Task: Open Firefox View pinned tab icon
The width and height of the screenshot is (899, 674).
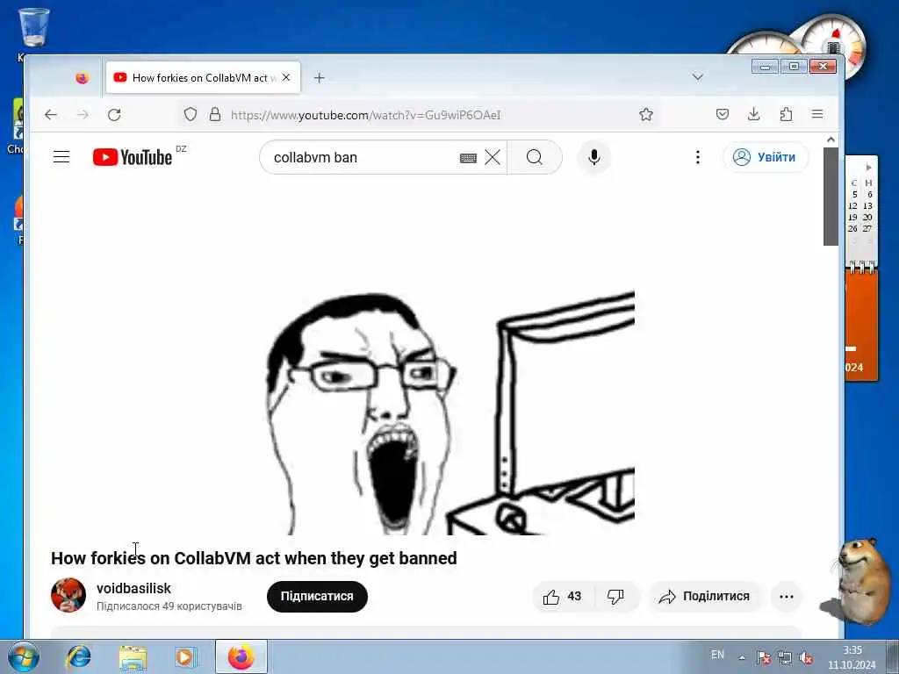Action: pos(83,78)
